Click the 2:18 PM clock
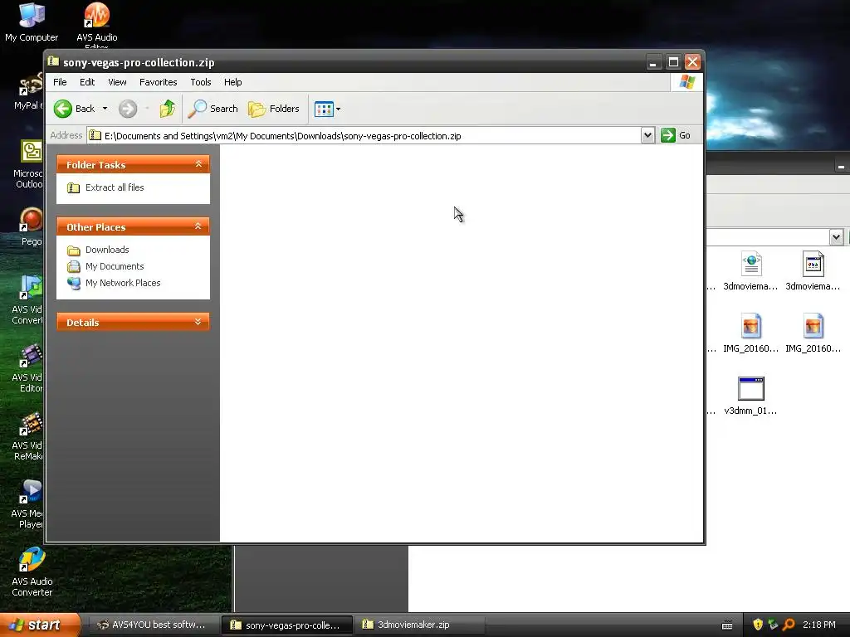Screen dimensions: 850x637 (x=819, y=625)
